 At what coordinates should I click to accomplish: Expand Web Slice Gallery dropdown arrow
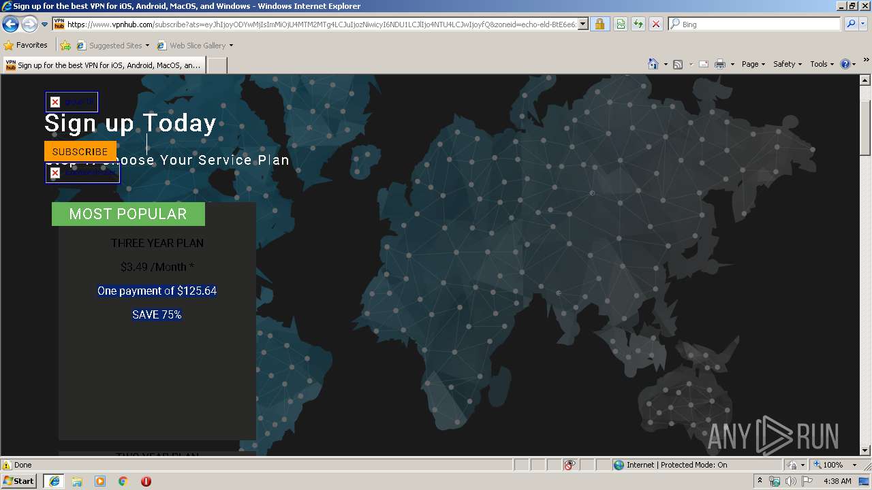231,46
